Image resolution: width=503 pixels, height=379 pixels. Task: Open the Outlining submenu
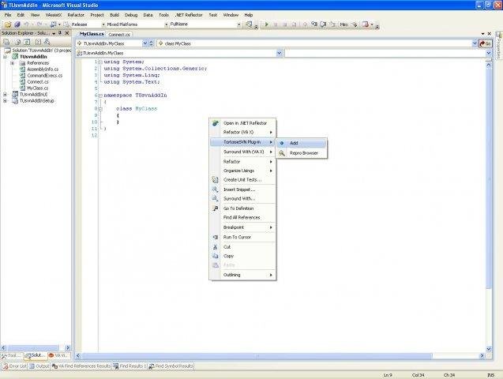(242, 275)
